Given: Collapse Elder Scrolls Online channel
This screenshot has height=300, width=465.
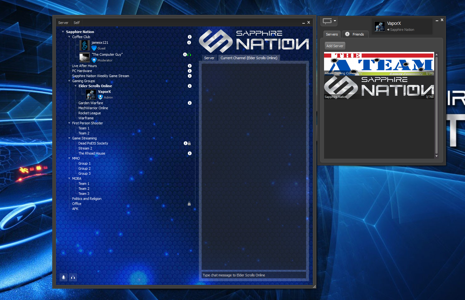Looking at the screenshot, I should pos(76,86).
